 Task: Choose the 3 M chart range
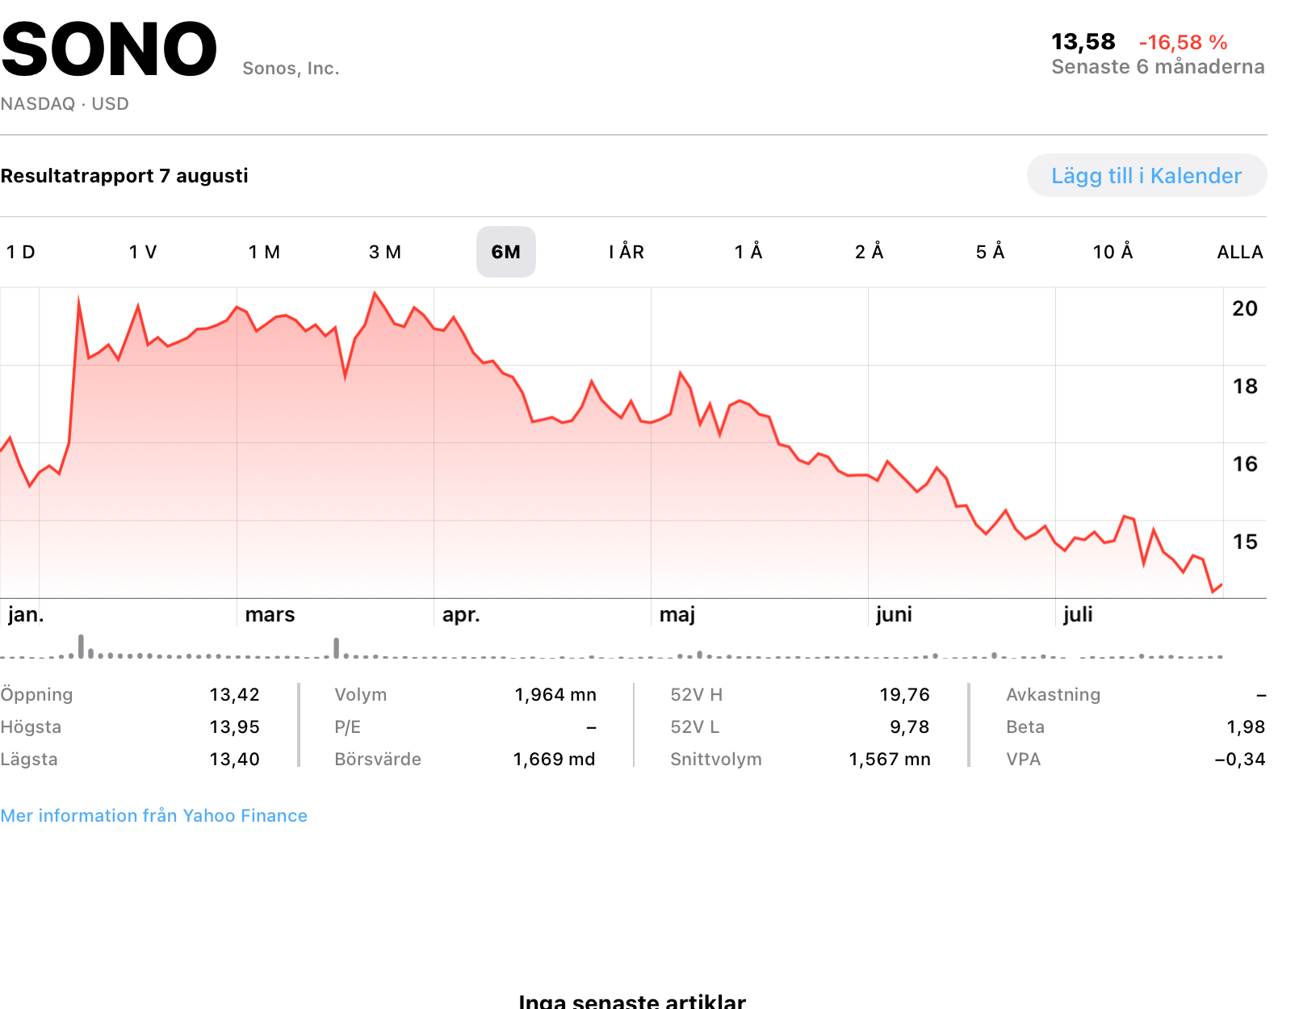(385, 252)
